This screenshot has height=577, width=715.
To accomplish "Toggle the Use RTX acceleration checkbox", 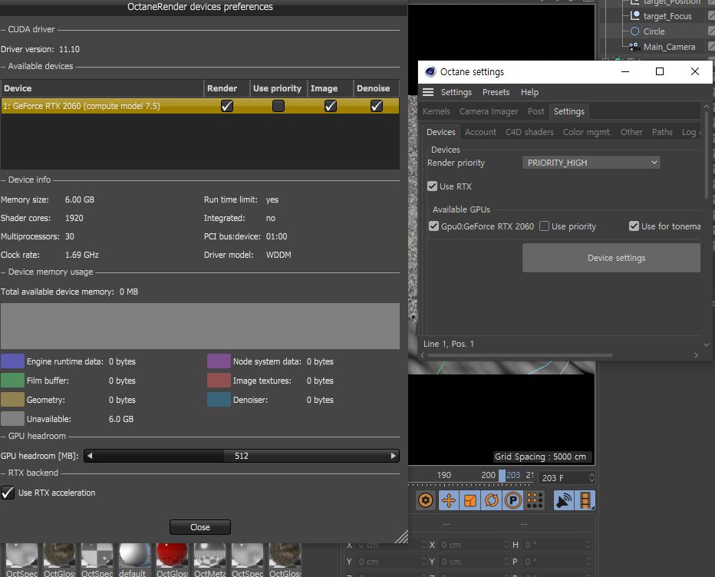I will [x=8, y=493].
